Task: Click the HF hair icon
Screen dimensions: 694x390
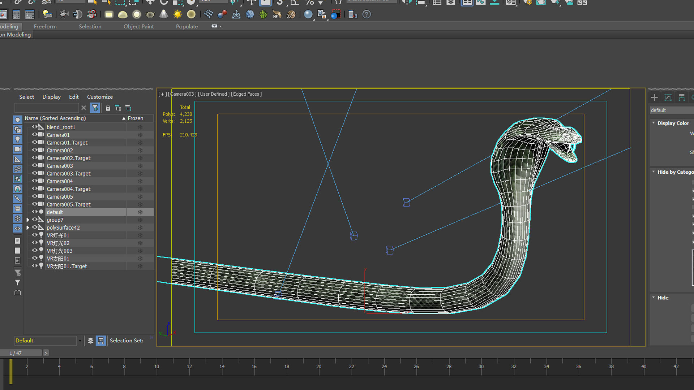Action: coord(277,14)
